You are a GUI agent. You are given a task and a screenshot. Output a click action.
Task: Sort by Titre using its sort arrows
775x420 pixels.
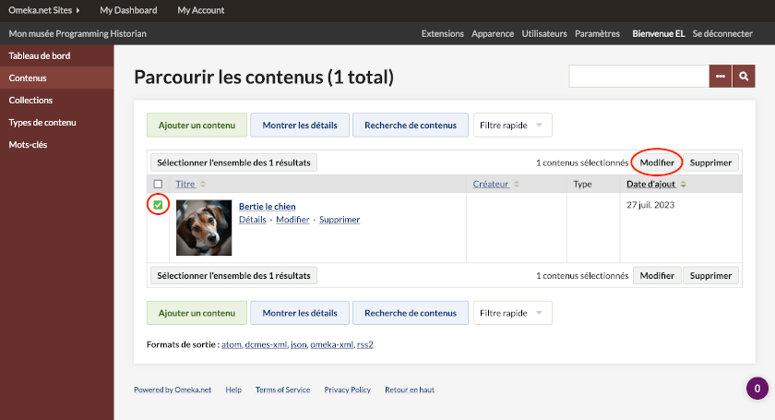(x=203, y=185)
